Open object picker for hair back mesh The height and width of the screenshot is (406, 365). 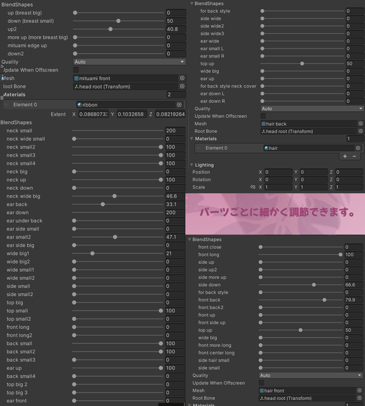tap(360, 124)
